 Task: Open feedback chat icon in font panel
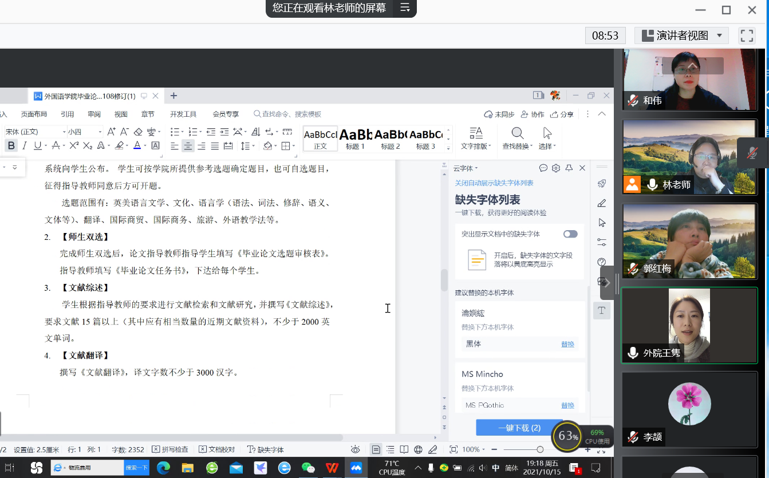pyautogui.click(x=543, y=168)
